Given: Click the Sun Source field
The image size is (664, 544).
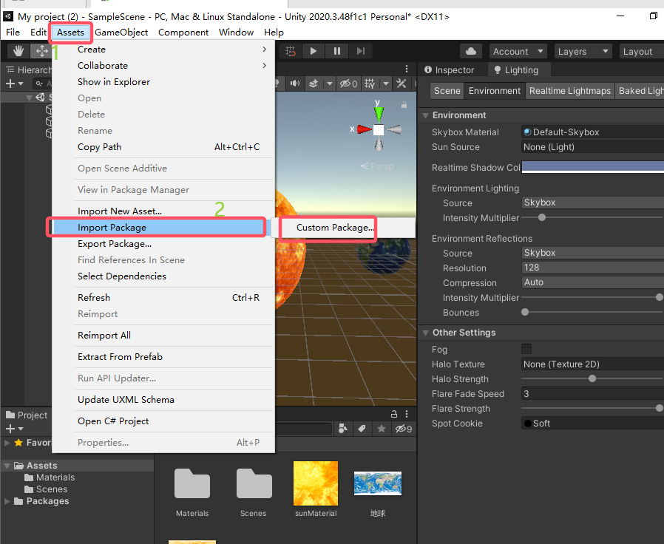Looking at the screenshot, I should (592, 147).
